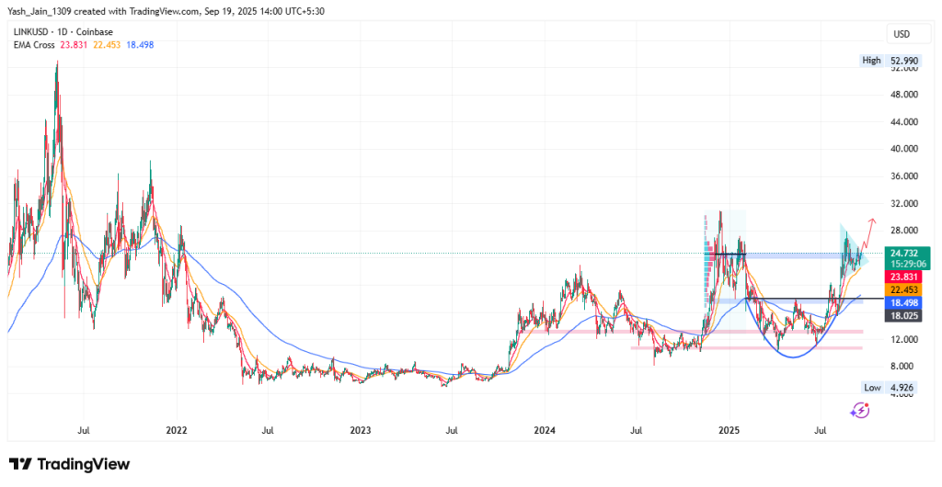Select the LINKUSD symbol title
Screen dimensions: 942x487
point(29,32)
